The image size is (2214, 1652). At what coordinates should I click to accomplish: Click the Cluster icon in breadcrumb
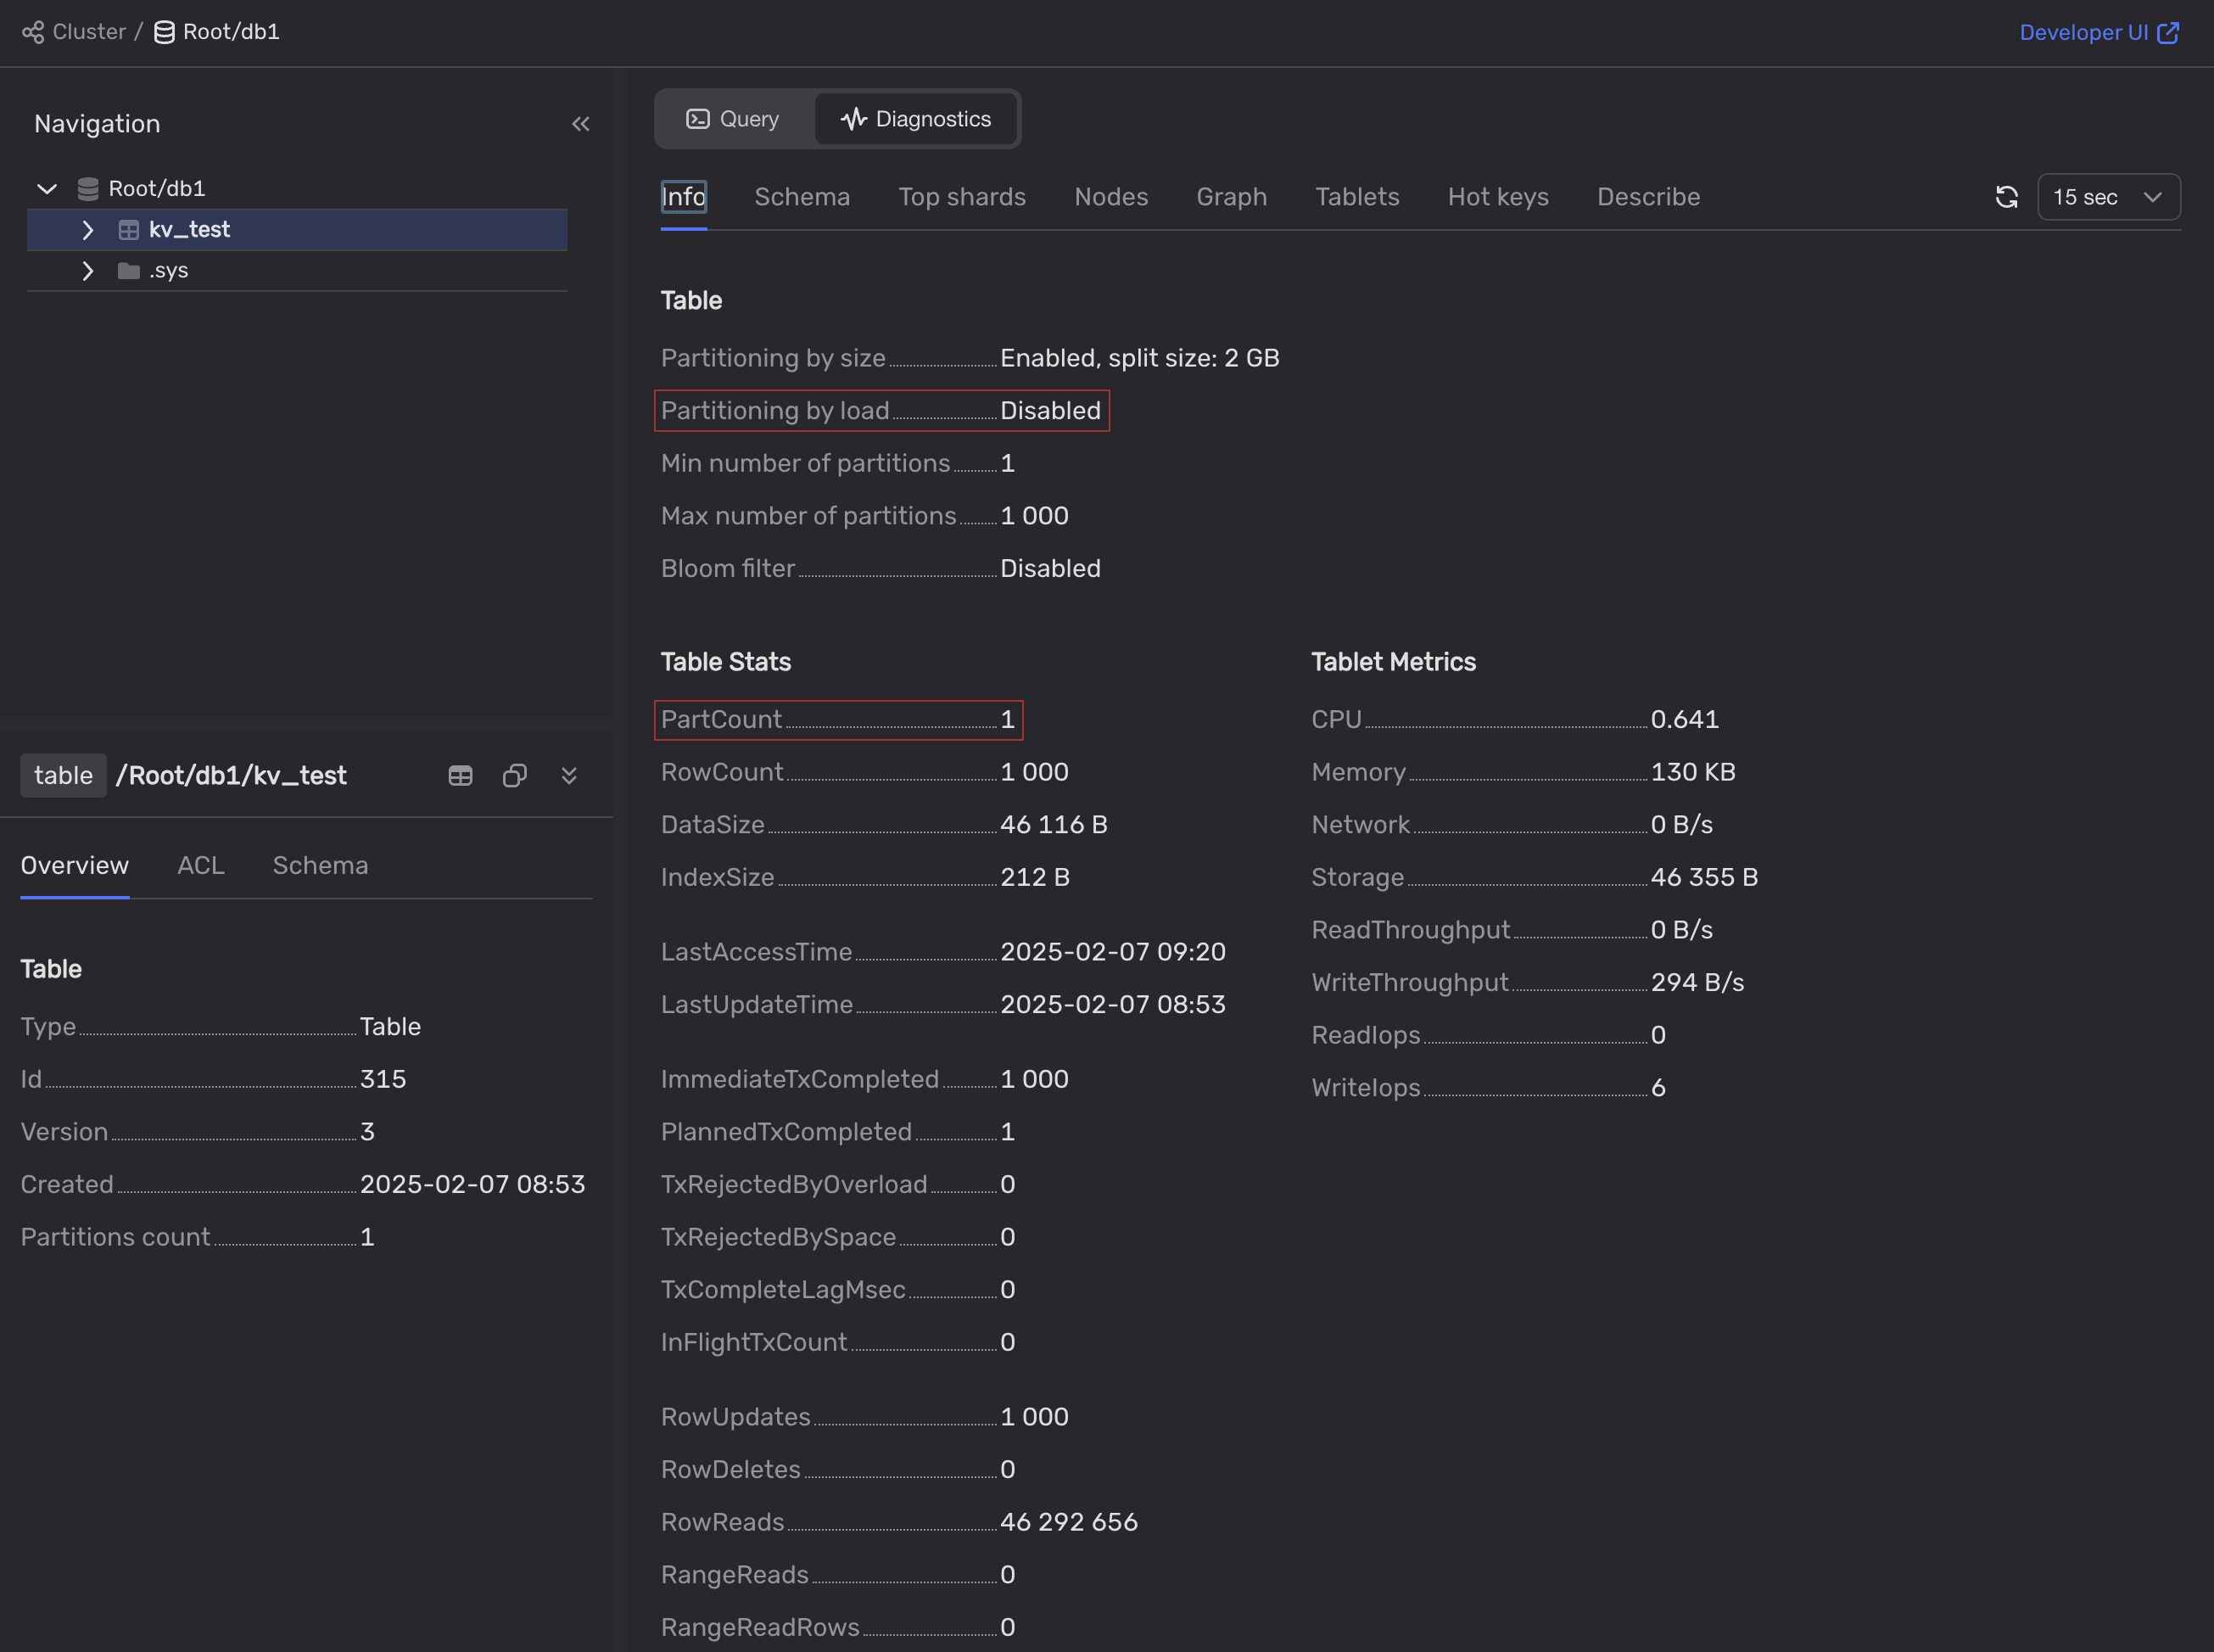point(33,32)
